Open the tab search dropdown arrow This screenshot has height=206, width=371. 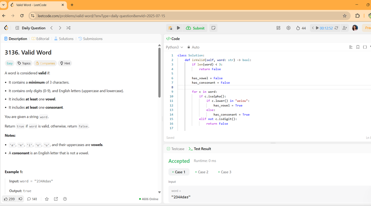3,5
